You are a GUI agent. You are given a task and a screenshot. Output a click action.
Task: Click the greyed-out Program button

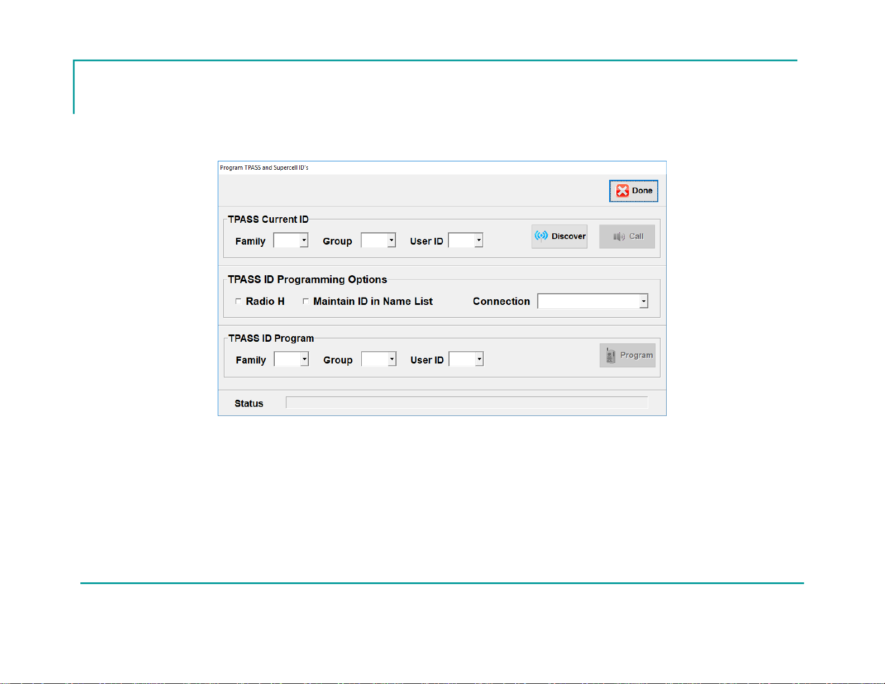(628, 355)
